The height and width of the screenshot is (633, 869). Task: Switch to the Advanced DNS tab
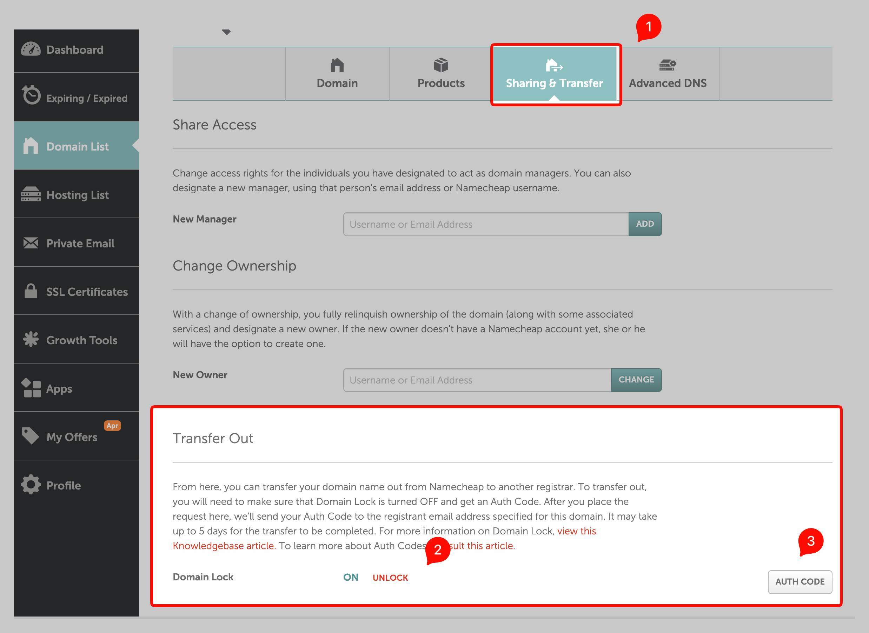click(668, 74)
